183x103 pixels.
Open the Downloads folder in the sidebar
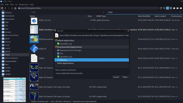click(10, 16)
